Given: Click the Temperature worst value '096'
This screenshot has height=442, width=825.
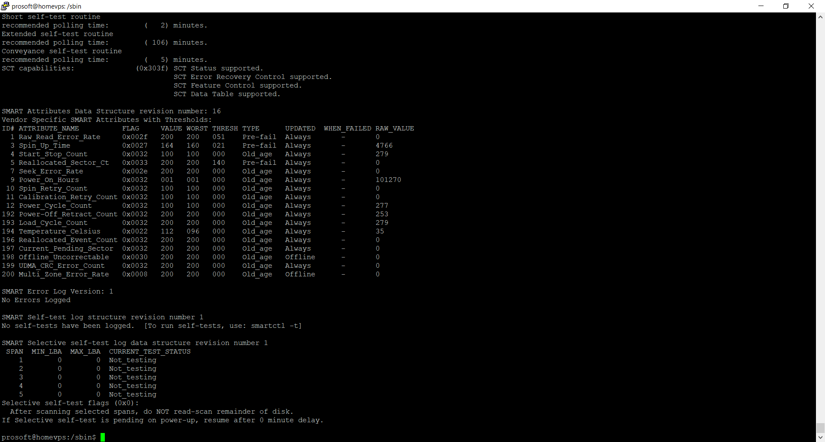Looking at the screenshot, I should coord(193,231).
